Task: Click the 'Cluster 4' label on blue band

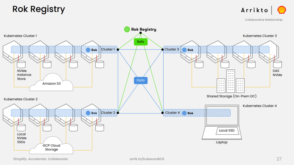Action: [x=172, y=113]
